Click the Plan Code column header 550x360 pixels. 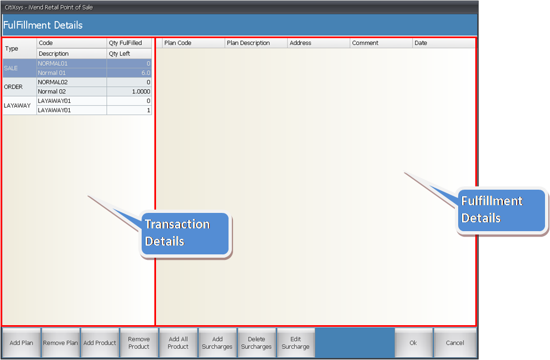point(193,43)
